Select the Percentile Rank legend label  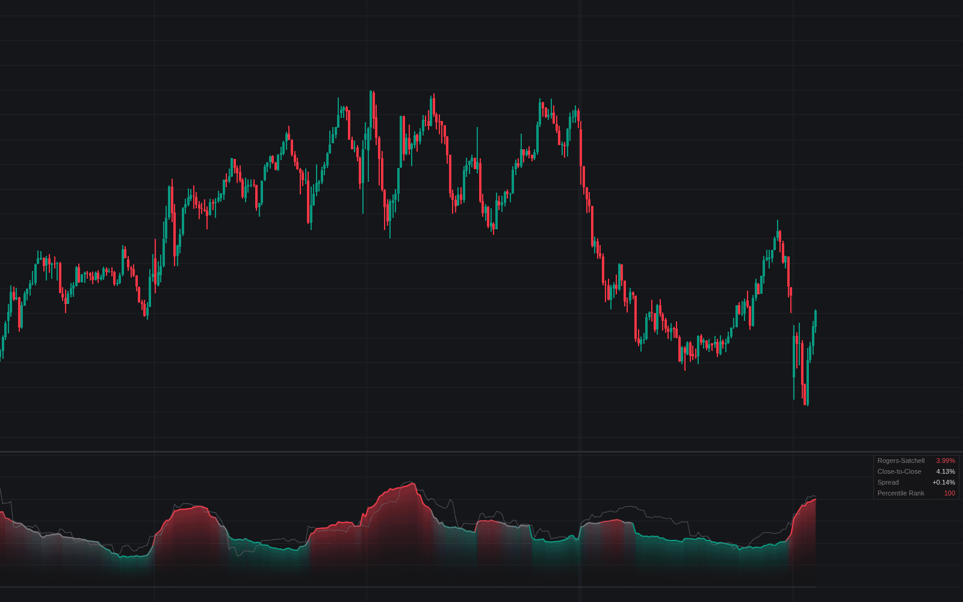pos(900,493)
